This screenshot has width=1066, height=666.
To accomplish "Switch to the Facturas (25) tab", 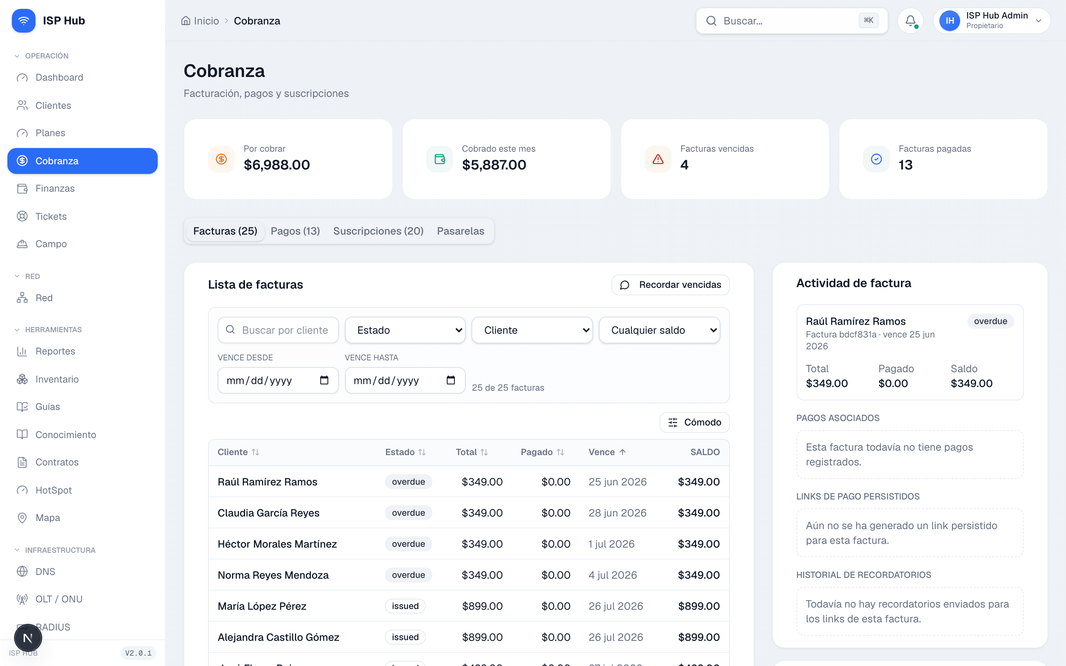I will [x=225, y=231].
